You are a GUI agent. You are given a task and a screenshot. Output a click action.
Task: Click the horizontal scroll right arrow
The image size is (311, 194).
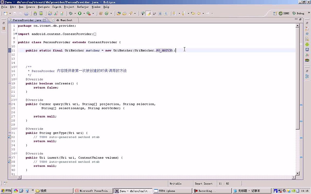294,177
